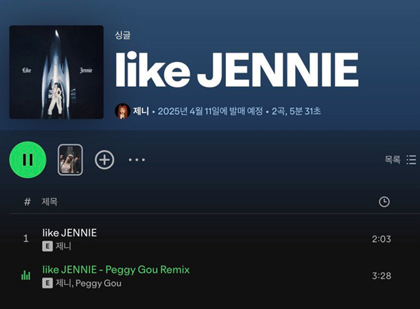Click the 제목 title column header

49,201
